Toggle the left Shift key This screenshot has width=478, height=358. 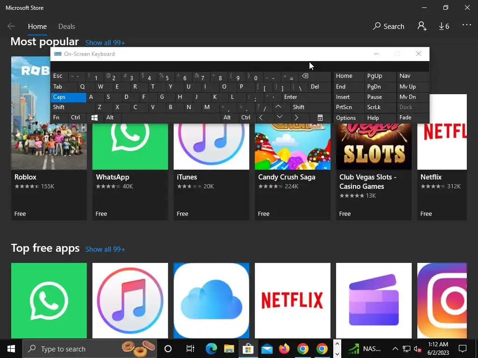point(72,107)
